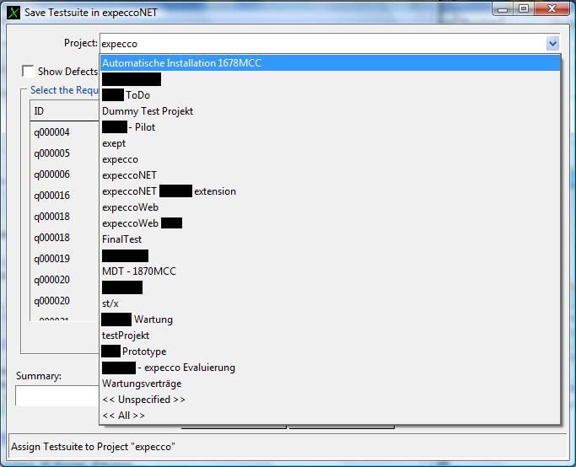Click the Project combo box field
576x467 pixels.
[x=320, y=43]
